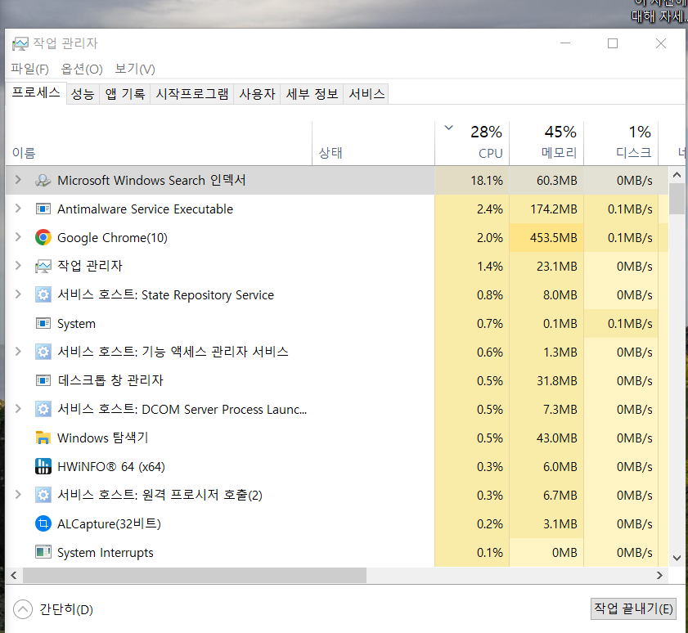This screenshot has width=688, height=633.
Task: Click the 기능 액세스 관리자 서비스 gear icon
Action: click(x=43, y=352)
